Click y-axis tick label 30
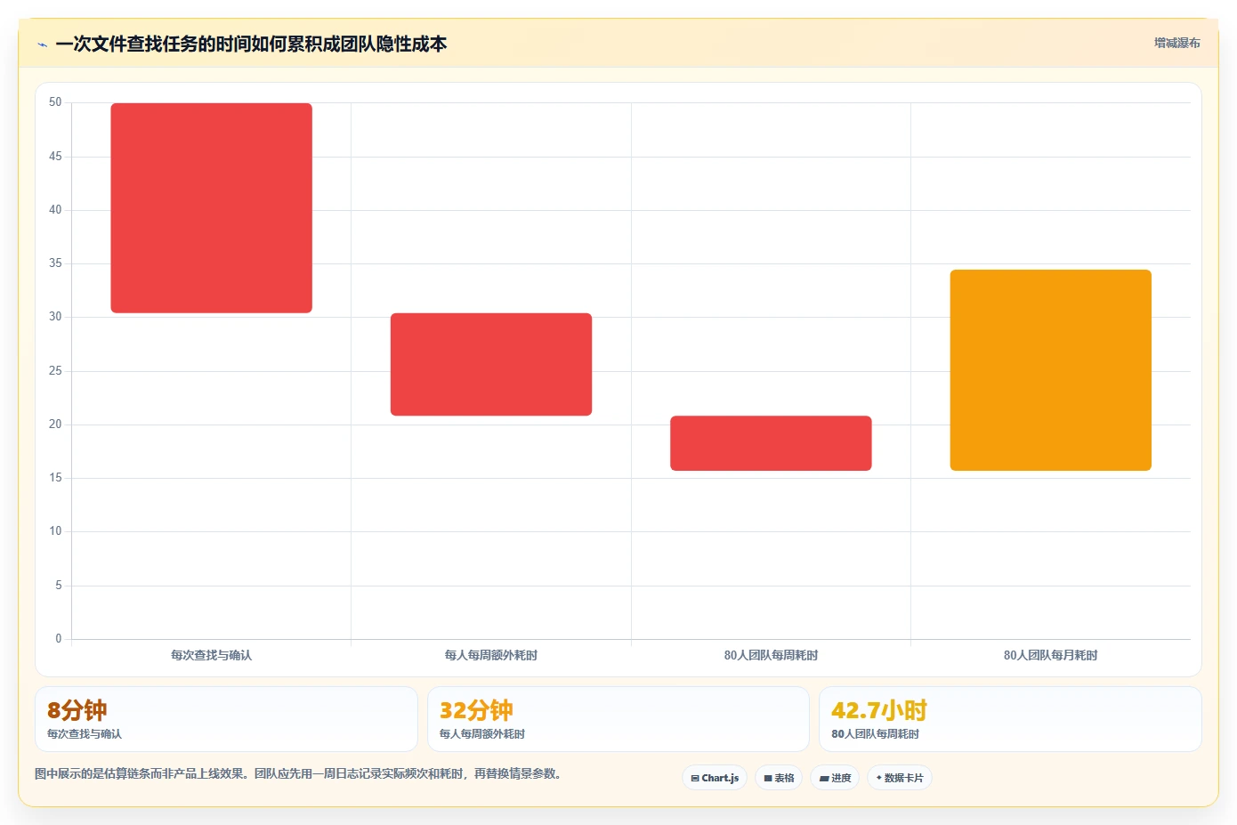Viewport: 1237px width, 825px height. coord(55,317)
